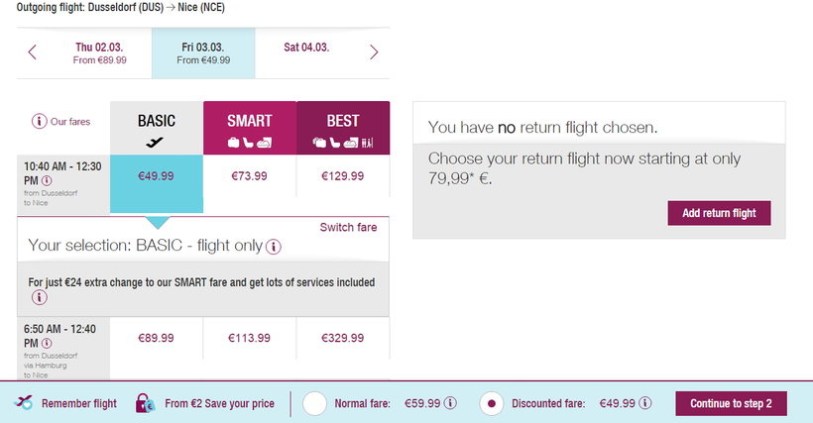Go to previous dates with left chevron
The width and height of the screenshot is (813, 423).
33,52
